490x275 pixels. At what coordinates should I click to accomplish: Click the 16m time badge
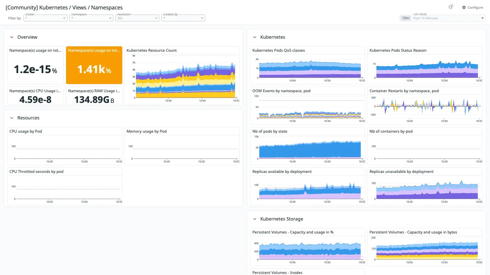coord(406,18)
